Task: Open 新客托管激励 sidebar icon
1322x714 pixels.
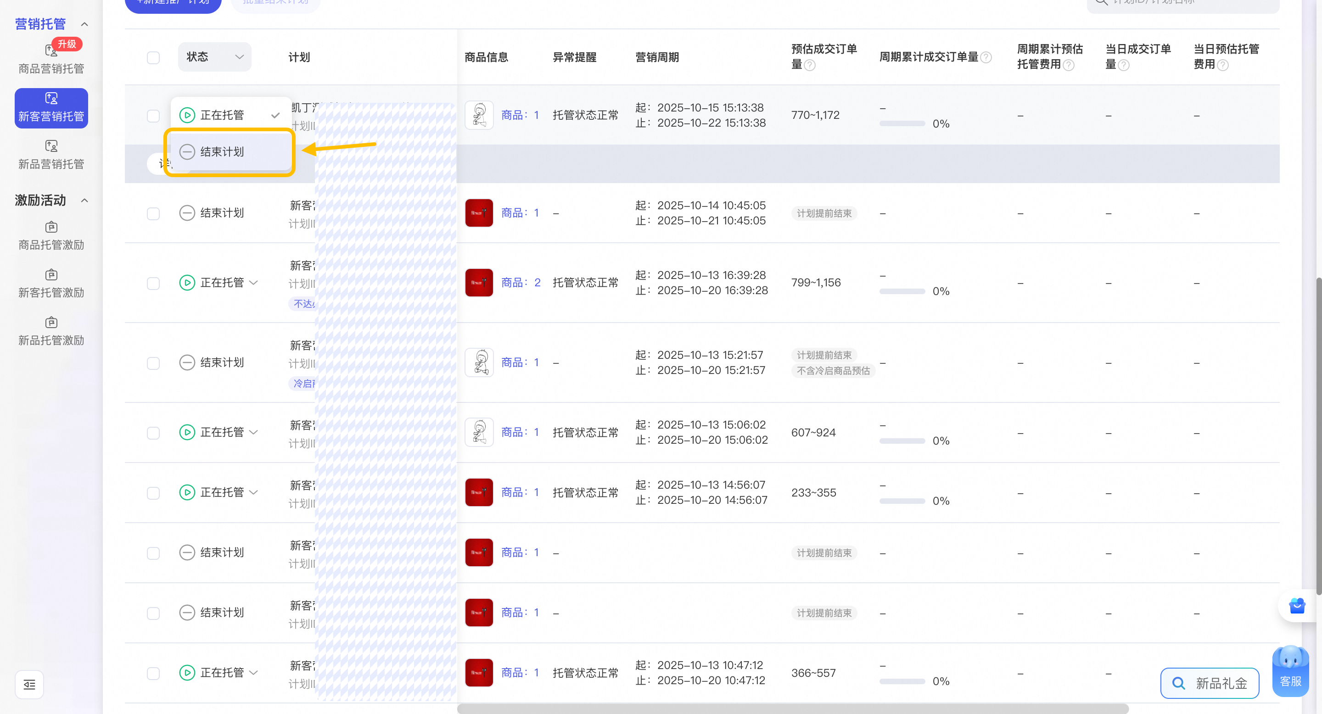Action: coord(51,274)
